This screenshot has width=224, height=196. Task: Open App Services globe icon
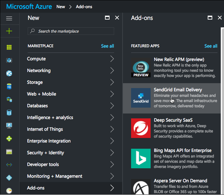[x=9, y=73]
